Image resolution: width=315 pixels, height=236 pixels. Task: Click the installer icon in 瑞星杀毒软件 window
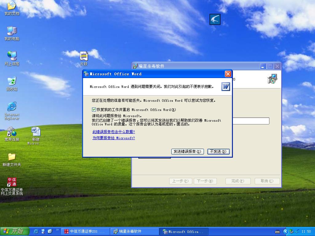click(272, 78)
